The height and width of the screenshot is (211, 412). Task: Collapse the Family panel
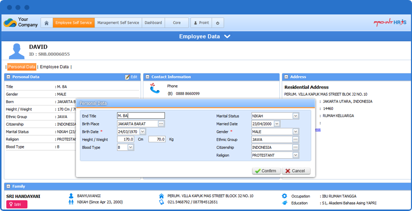8,186
